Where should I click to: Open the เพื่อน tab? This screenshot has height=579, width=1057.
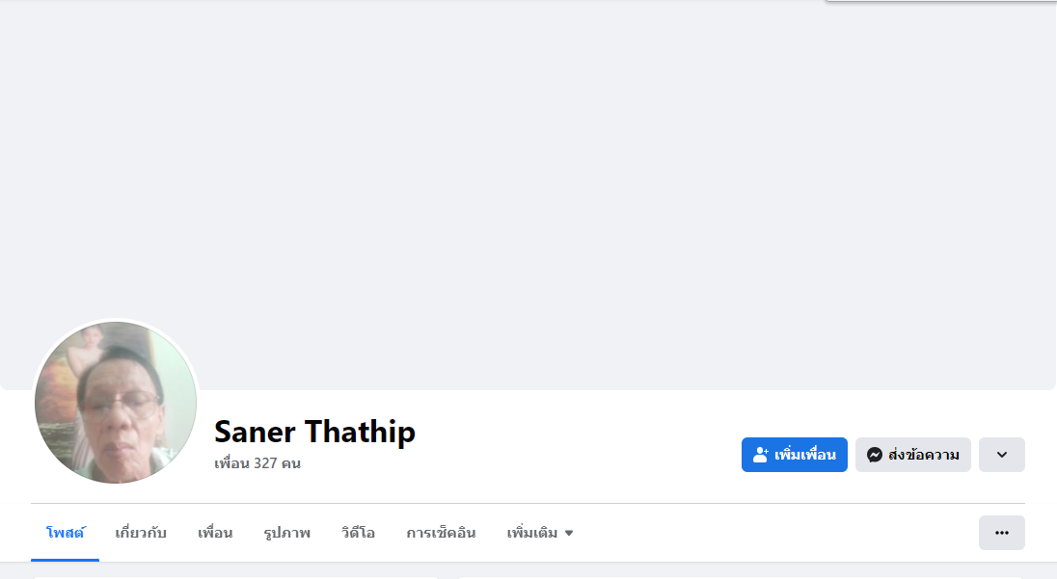pos(215,533)
